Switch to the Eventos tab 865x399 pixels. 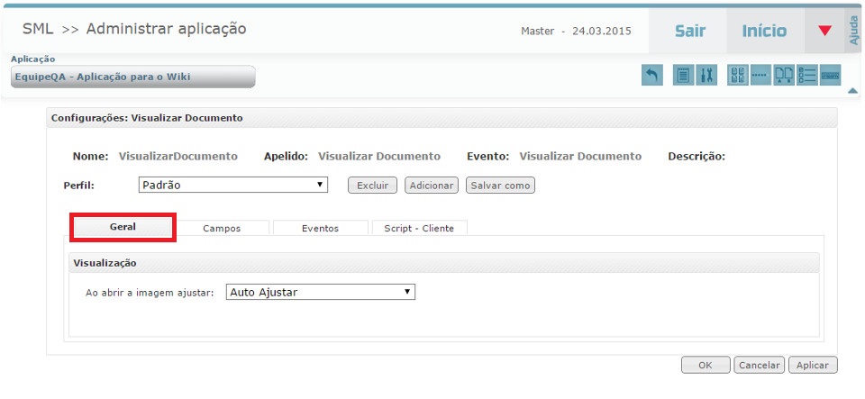click(320, 229)
